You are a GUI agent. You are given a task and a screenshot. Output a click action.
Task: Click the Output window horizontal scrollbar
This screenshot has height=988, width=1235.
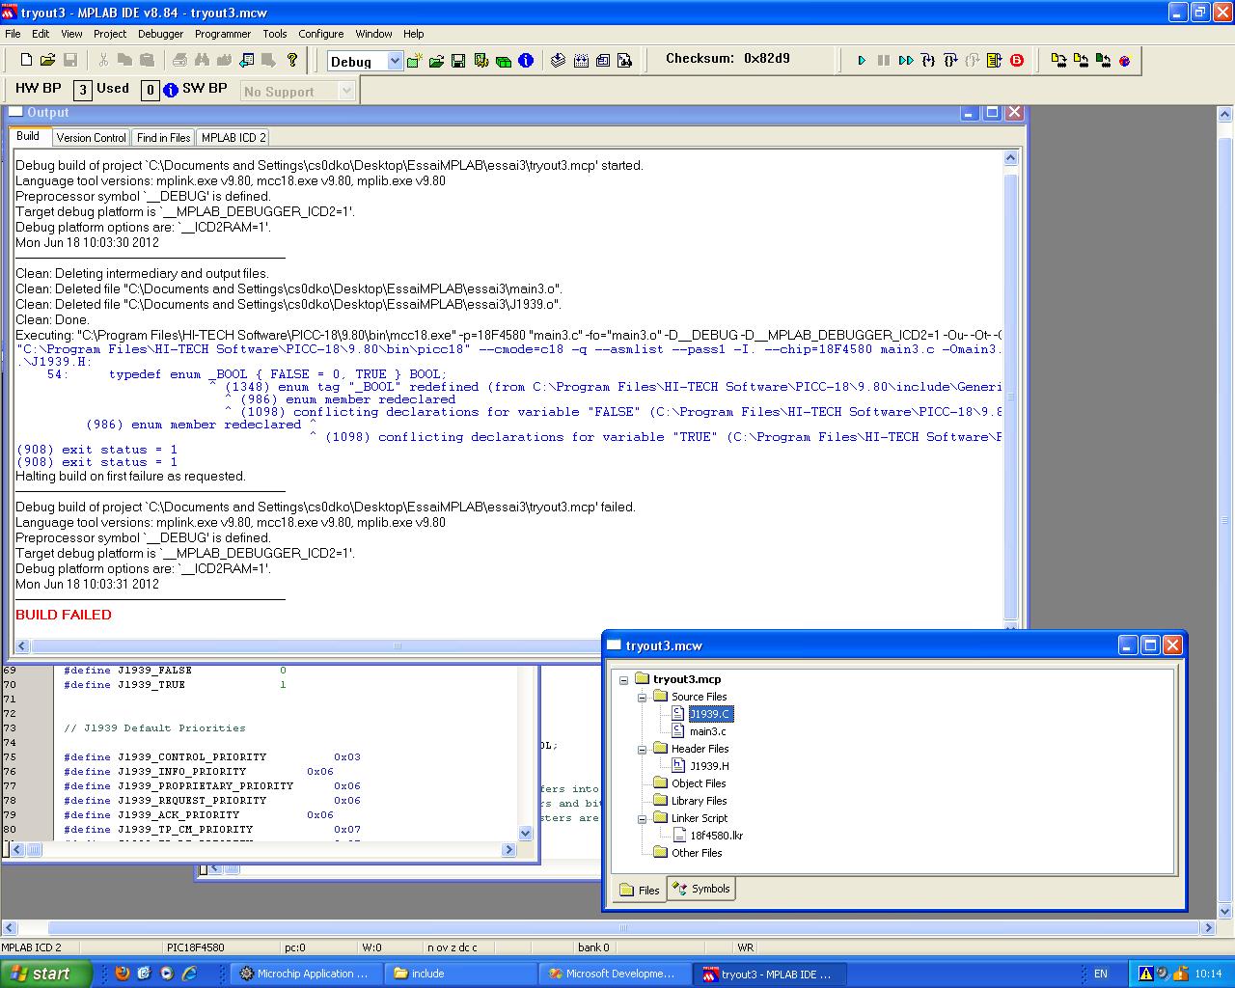tap(396, 645)
